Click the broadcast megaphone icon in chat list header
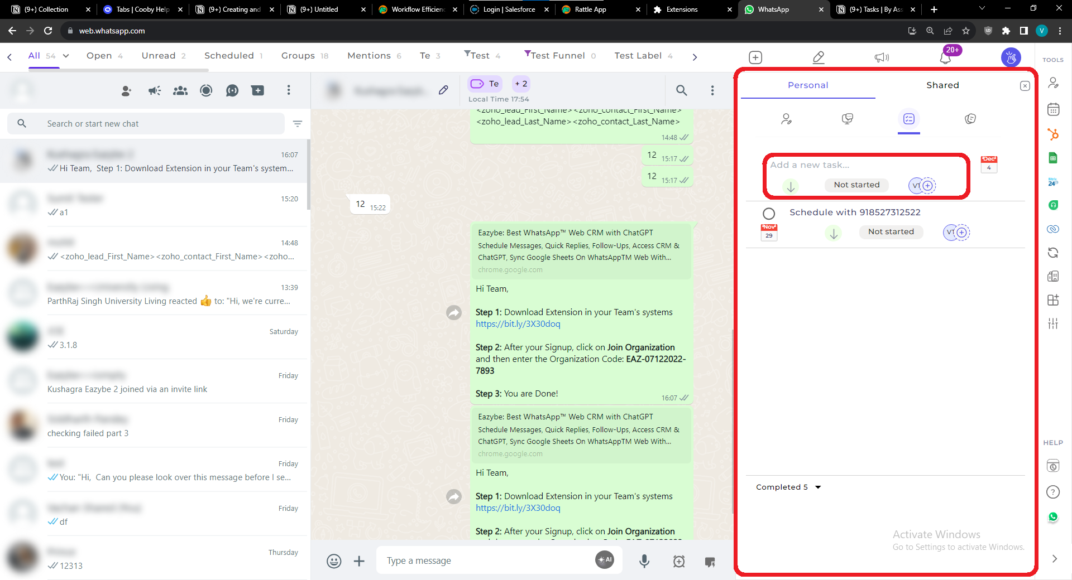This screenshot has height=580, width=1072. pyautogui.click(x=155, y=90)
